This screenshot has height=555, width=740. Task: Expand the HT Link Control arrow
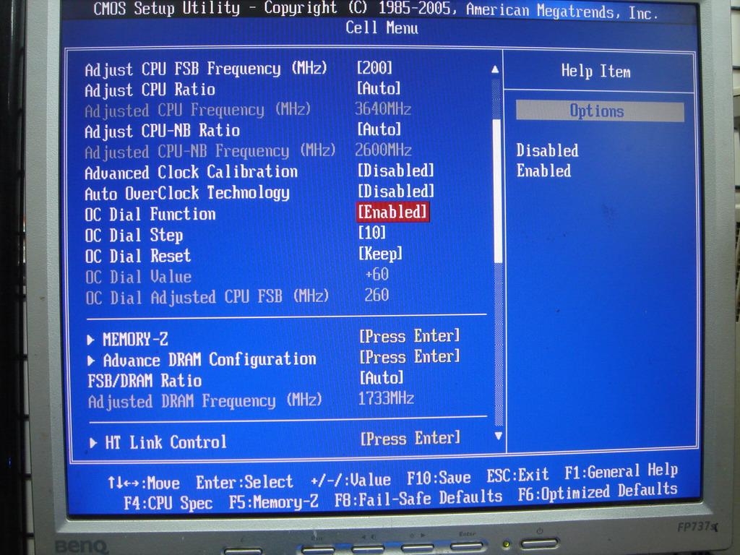pos(93,443)
